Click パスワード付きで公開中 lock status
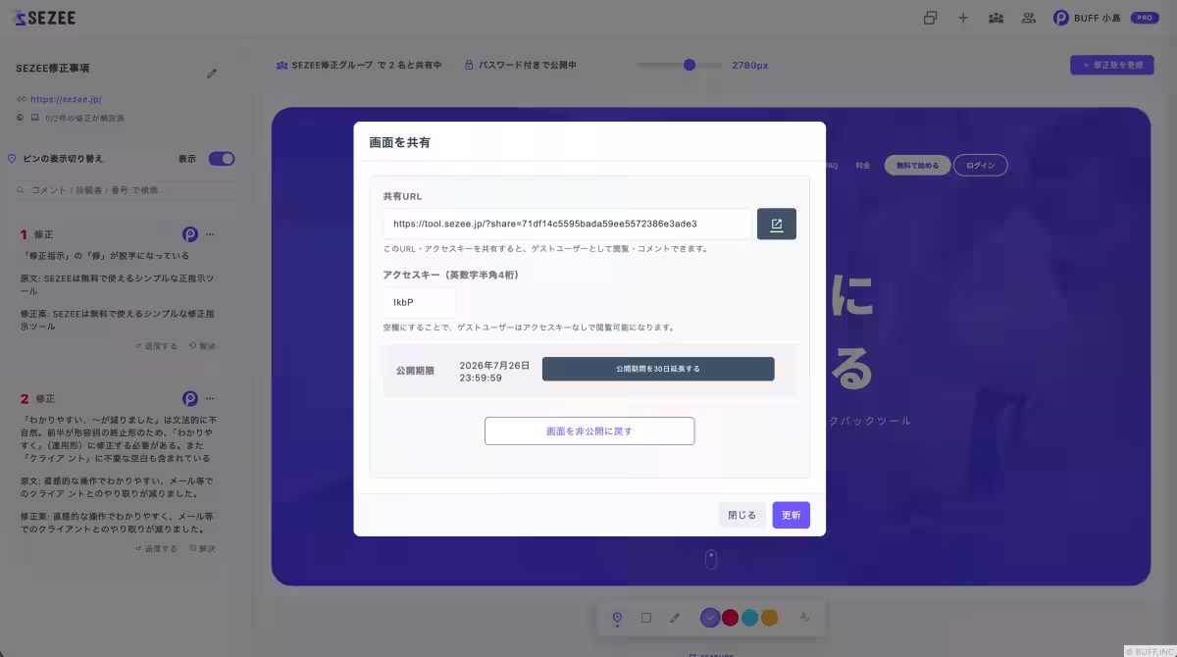1177x657 pixels. coord(520,65)
